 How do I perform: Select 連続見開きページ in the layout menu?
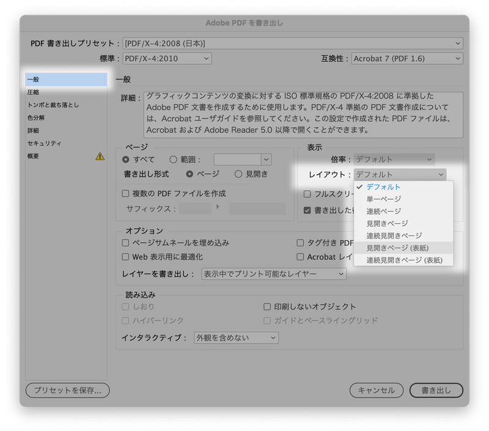[x=403, y=235]
